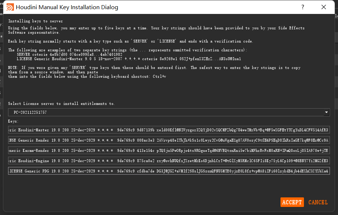Focus the Generic Render key field
Screen dimensions: 338x215
[x=168, y=140]
